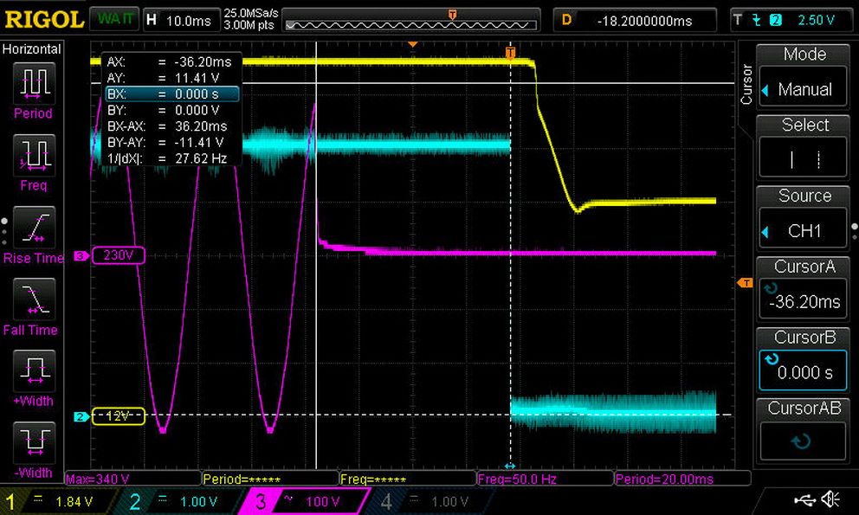Select the Freq measurement icon

pos(34,155)
